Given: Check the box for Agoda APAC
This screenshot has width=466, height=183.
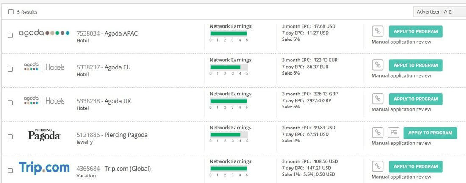Looking at the screenshot, I should click(x=10, y=35).
